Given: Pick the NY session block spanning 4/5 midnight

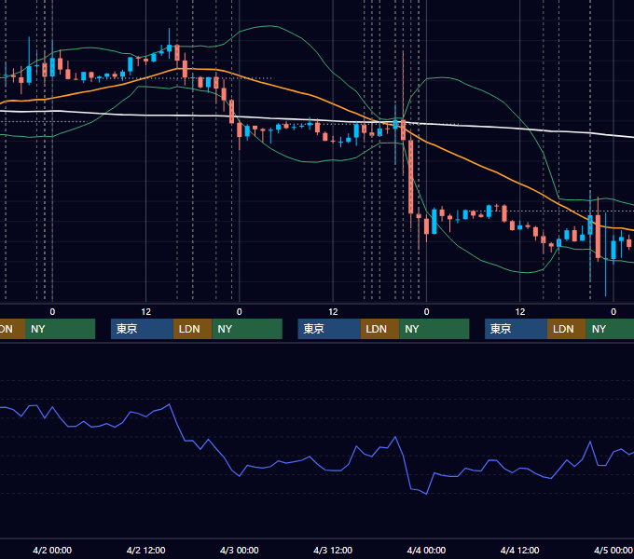Looking at the screenshot, I should [x=610, y=329].
